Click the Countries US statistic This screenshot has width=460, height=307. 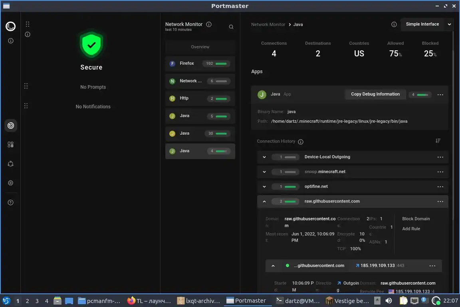(x=359, y=49)
